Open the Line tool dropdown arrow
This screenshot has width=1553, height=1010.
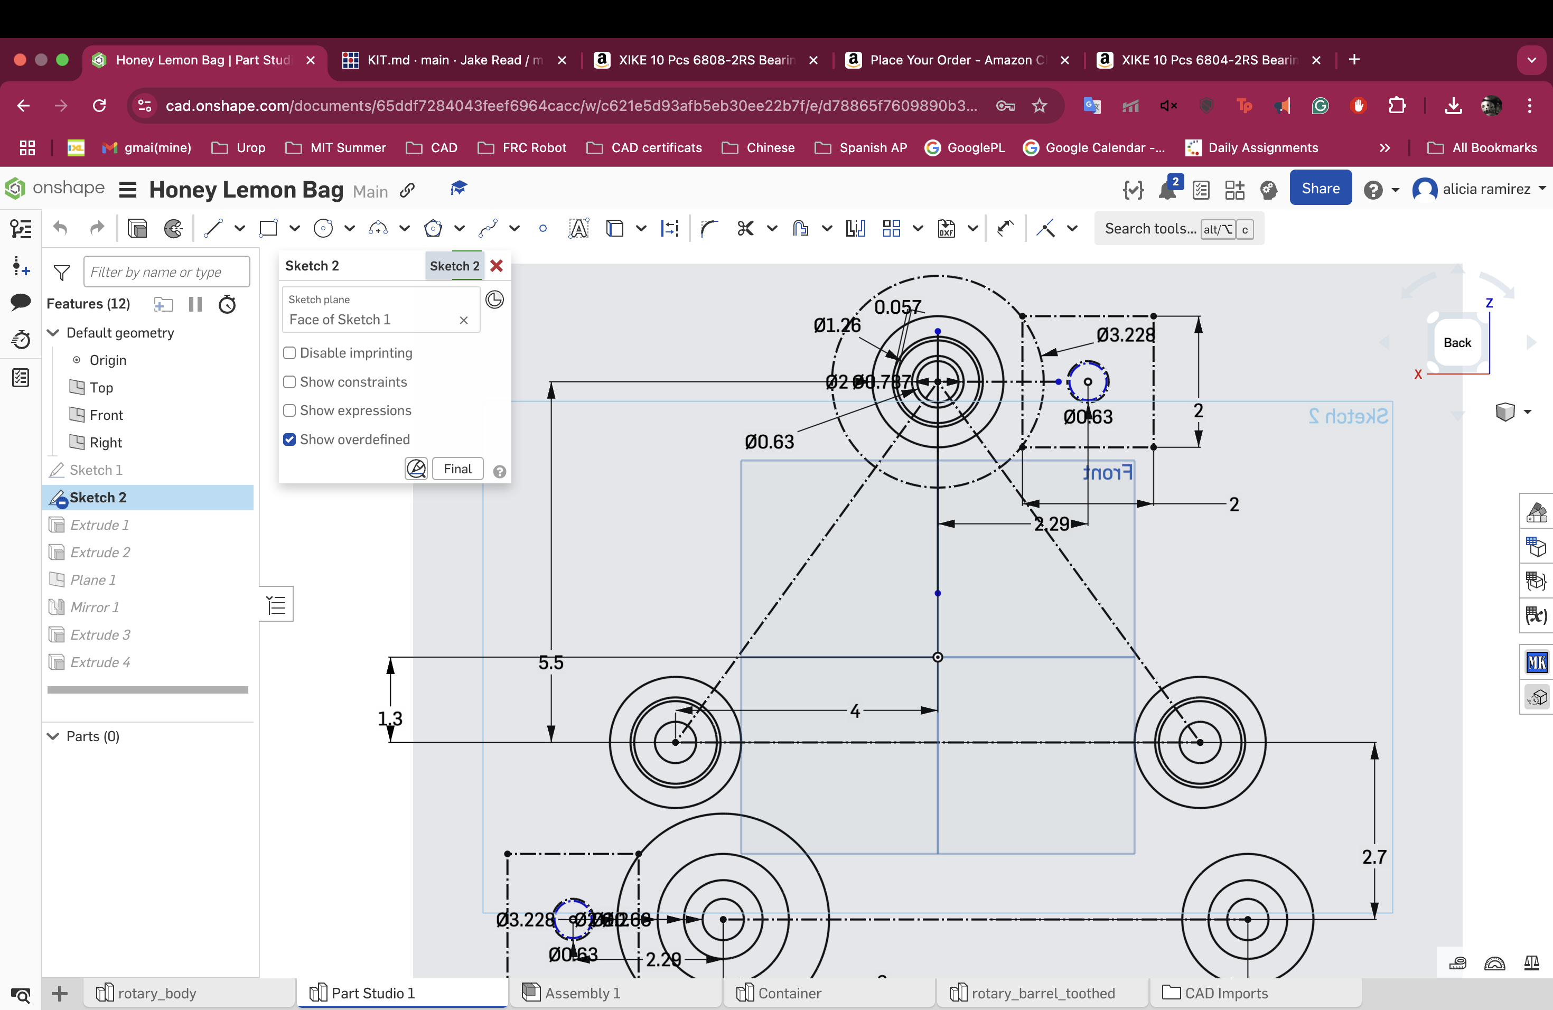pyautogui.click(x=239, y=228)
